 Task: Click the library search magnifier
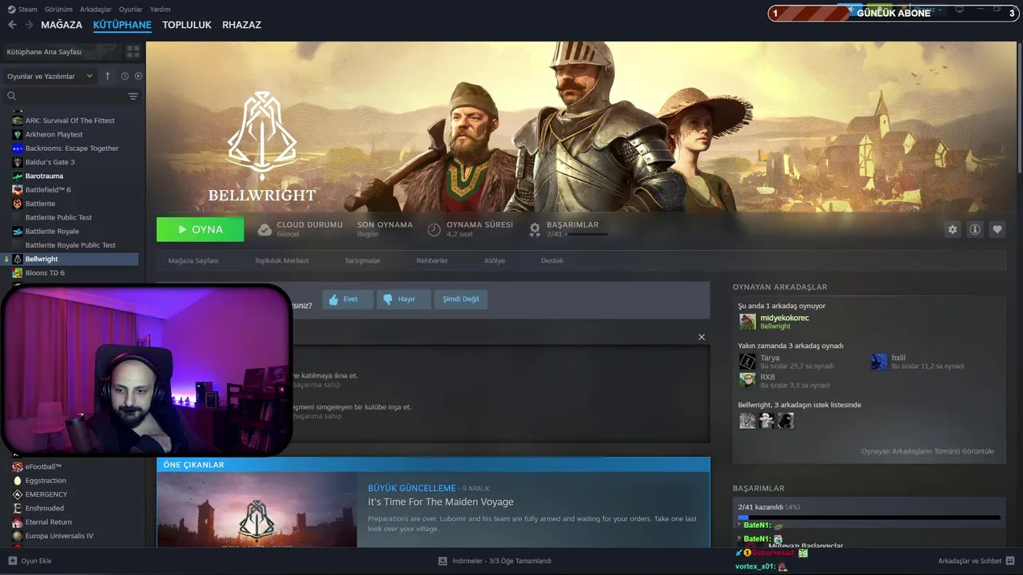click(x=12, y=96)
